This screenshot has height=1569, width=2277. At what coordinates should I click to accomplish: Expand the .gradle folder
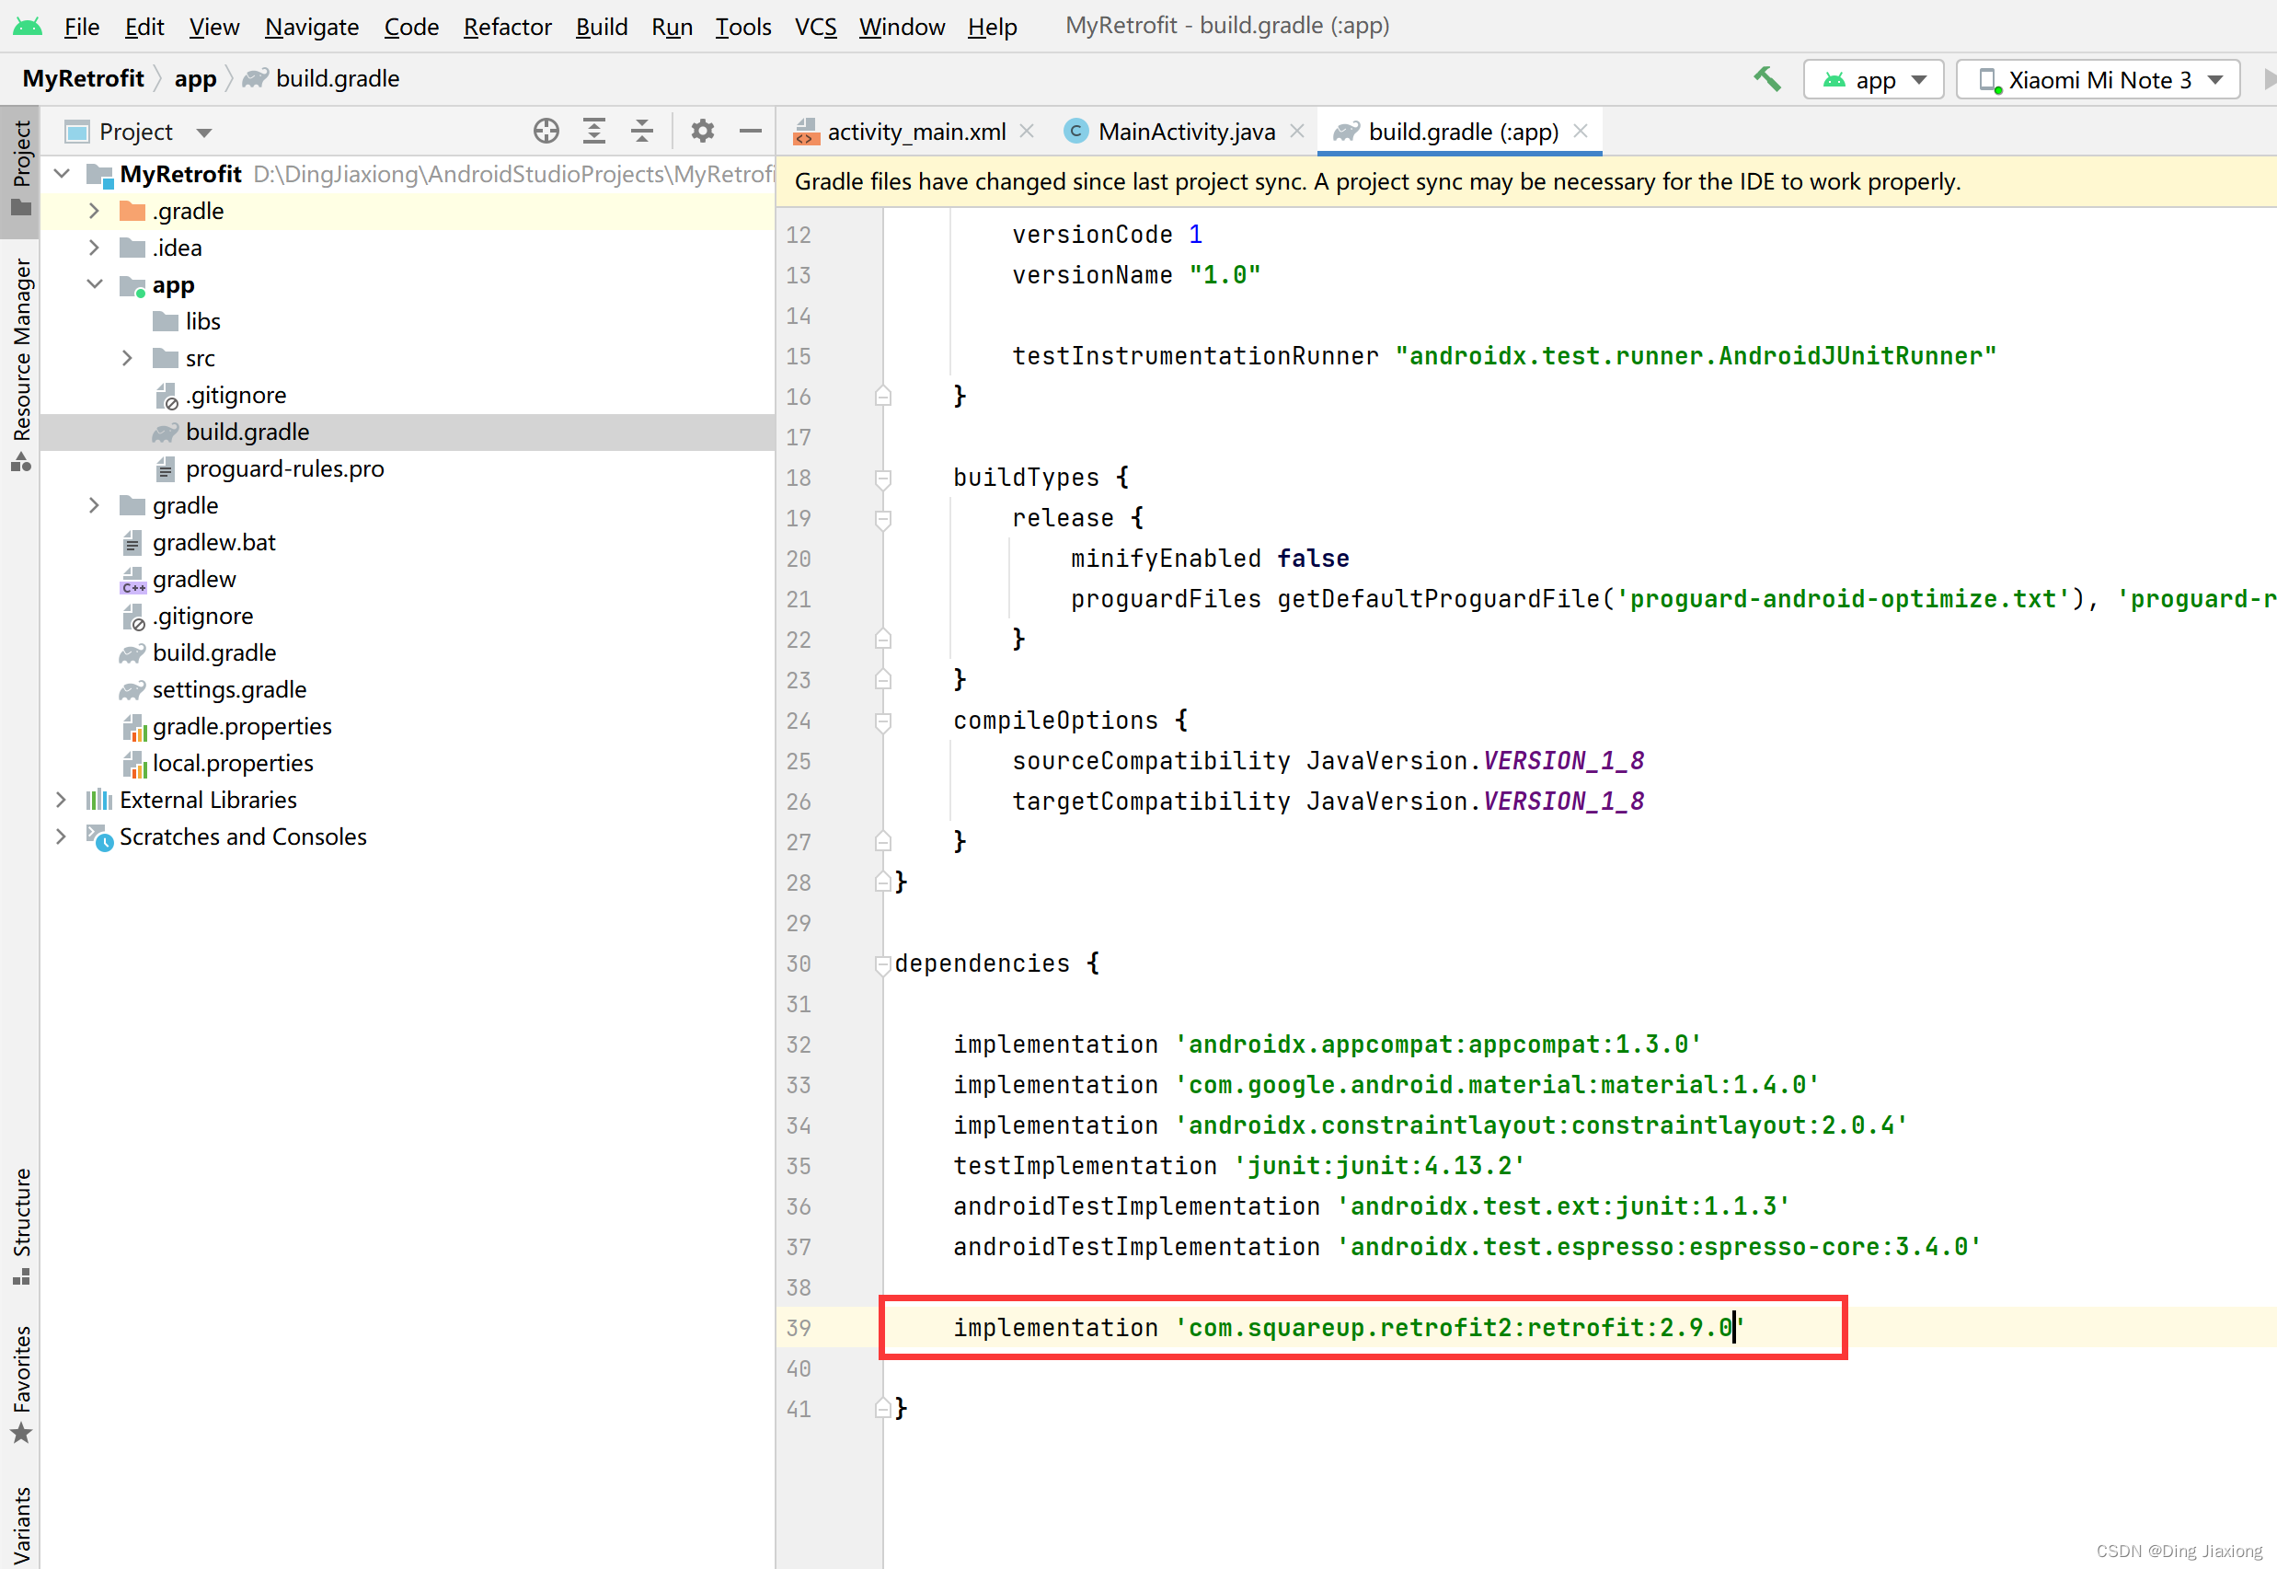(x=95, y=211)
